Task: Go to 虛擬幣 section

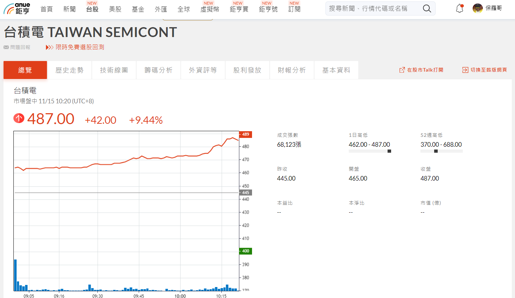Action: pyautogui.click(x=210, y=9)
